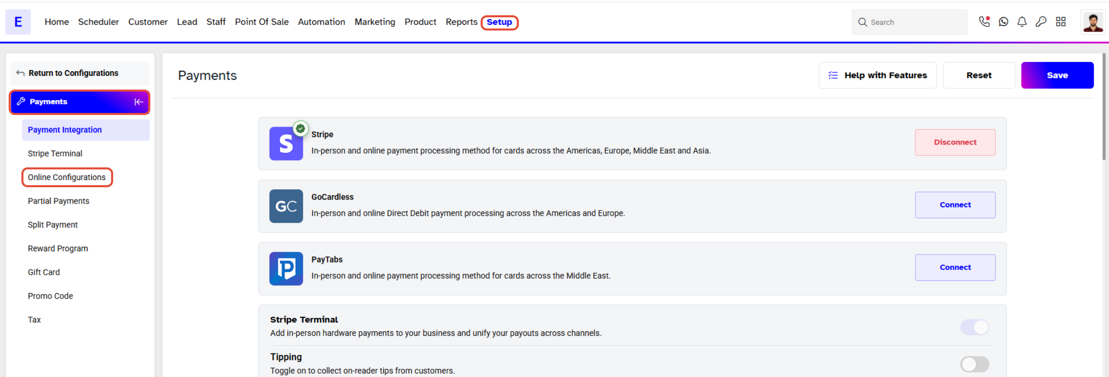This screenshot has width=1109, height=377.
Task: Open Split Payment settings
Action: (53, 225)
